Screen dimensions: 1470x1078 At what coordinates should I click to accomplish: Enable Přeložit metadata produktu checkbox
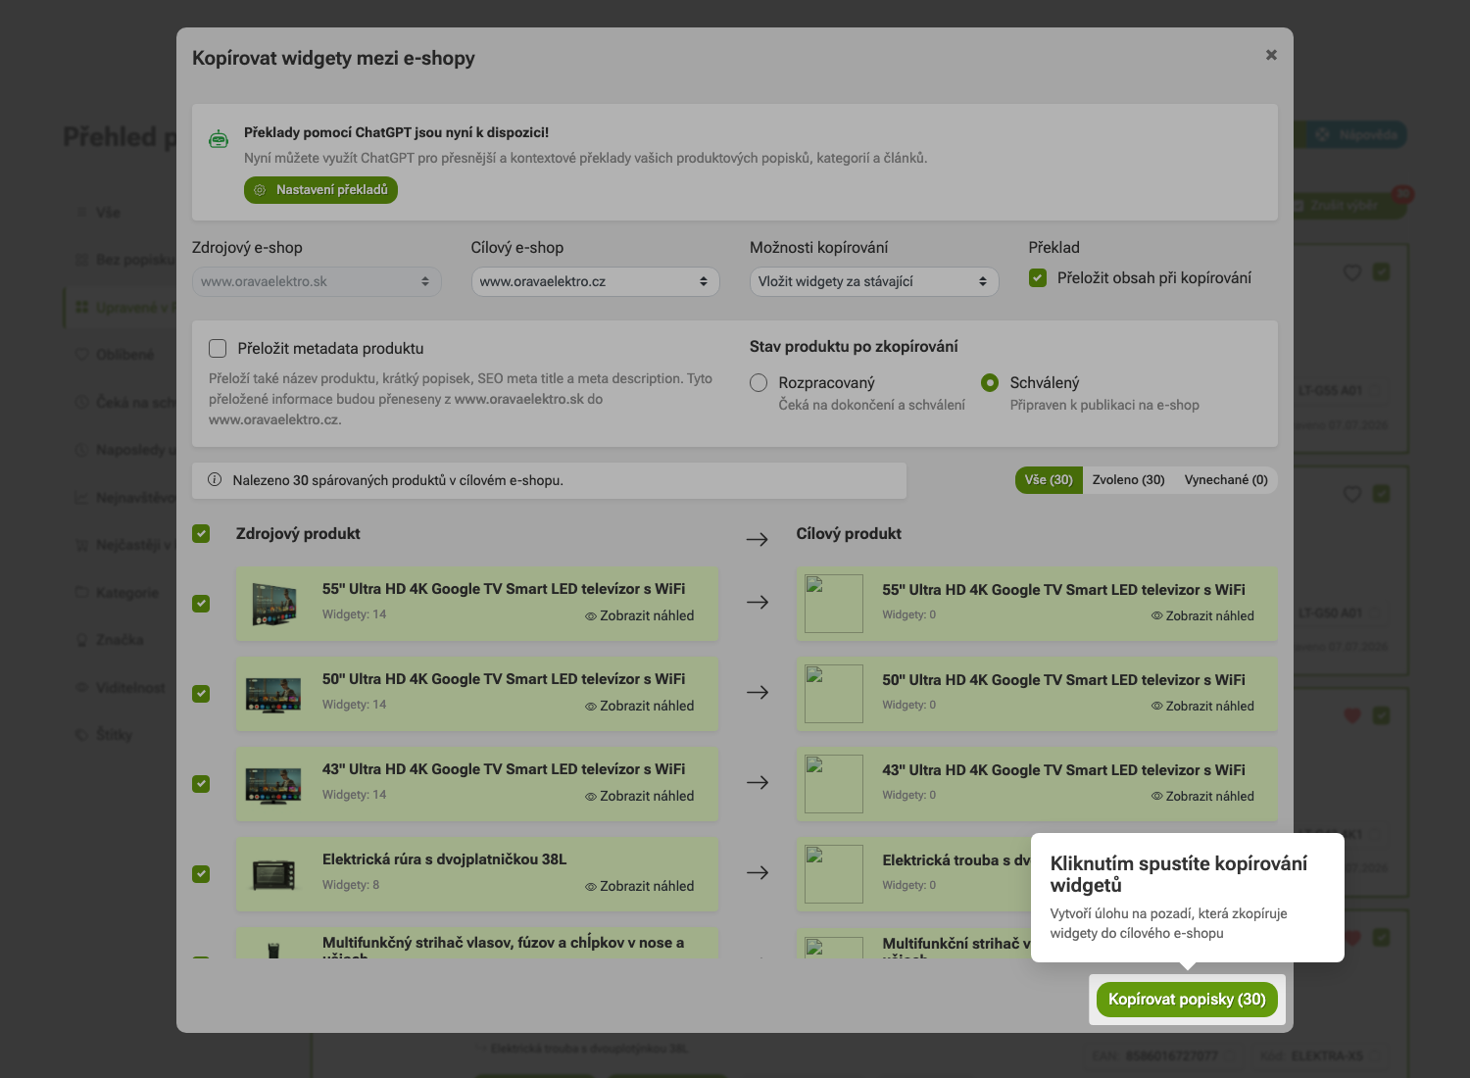(x=218, y=348)
